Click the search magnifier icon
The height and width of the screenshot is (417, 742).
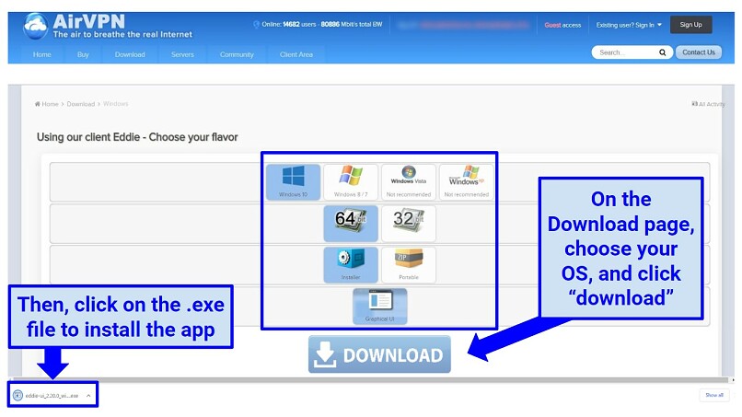pos(662,52)
